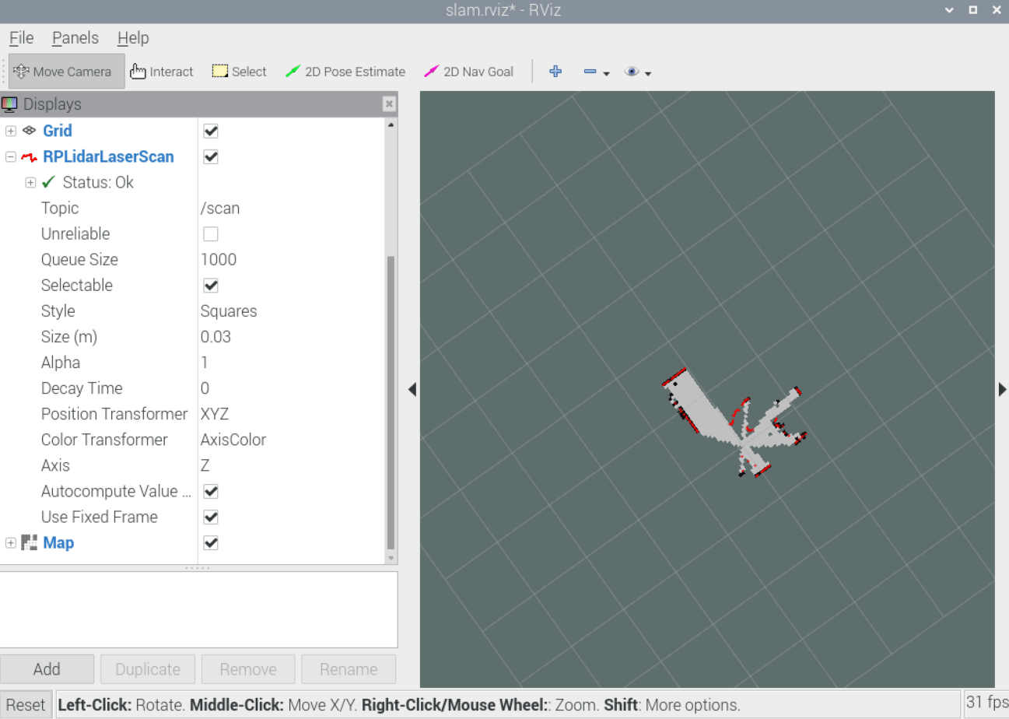Click the blue plus add-tool icon
This screenshot has height=719, width=1009.
coord(555,72)
